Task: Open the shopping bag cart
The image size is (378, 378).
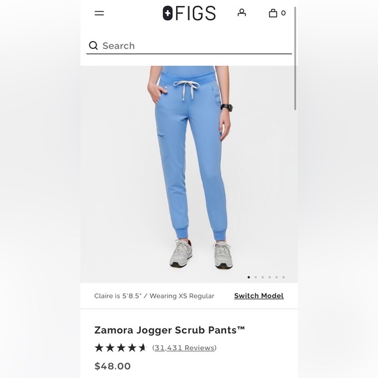Action: [273, 13]
